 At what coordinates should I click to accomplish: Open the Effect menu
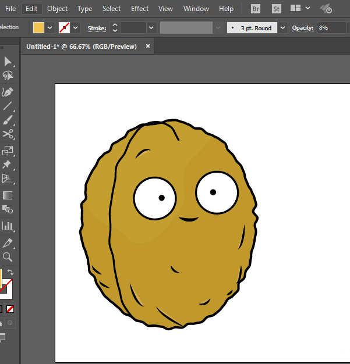tap(140, 9)
